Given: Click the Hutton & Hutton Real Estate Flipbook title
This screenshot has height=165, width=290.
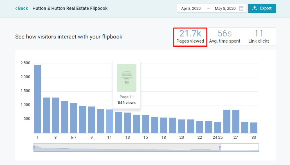Looking at the screenshot, I should click(70, 8).
